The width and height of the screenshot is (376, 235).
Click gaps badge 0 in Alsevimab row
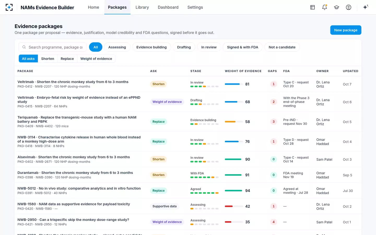(x=274, y=159)
